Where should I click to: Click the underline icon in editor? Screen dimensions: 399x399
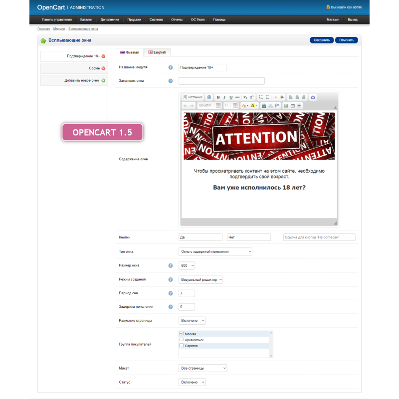pyautogui.click(x=231, y=97)
